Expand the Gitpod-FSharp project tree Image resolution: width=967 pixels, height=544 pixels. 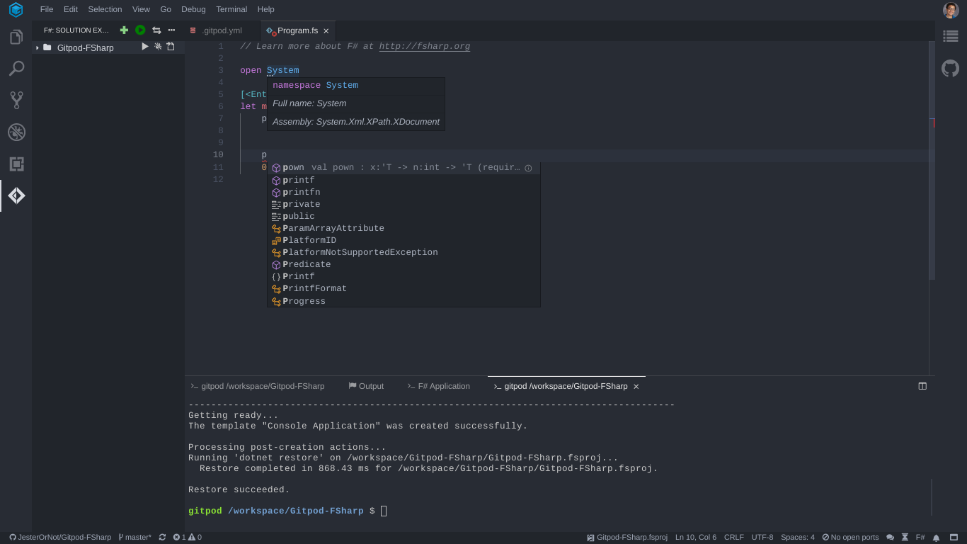pos(36,47)
